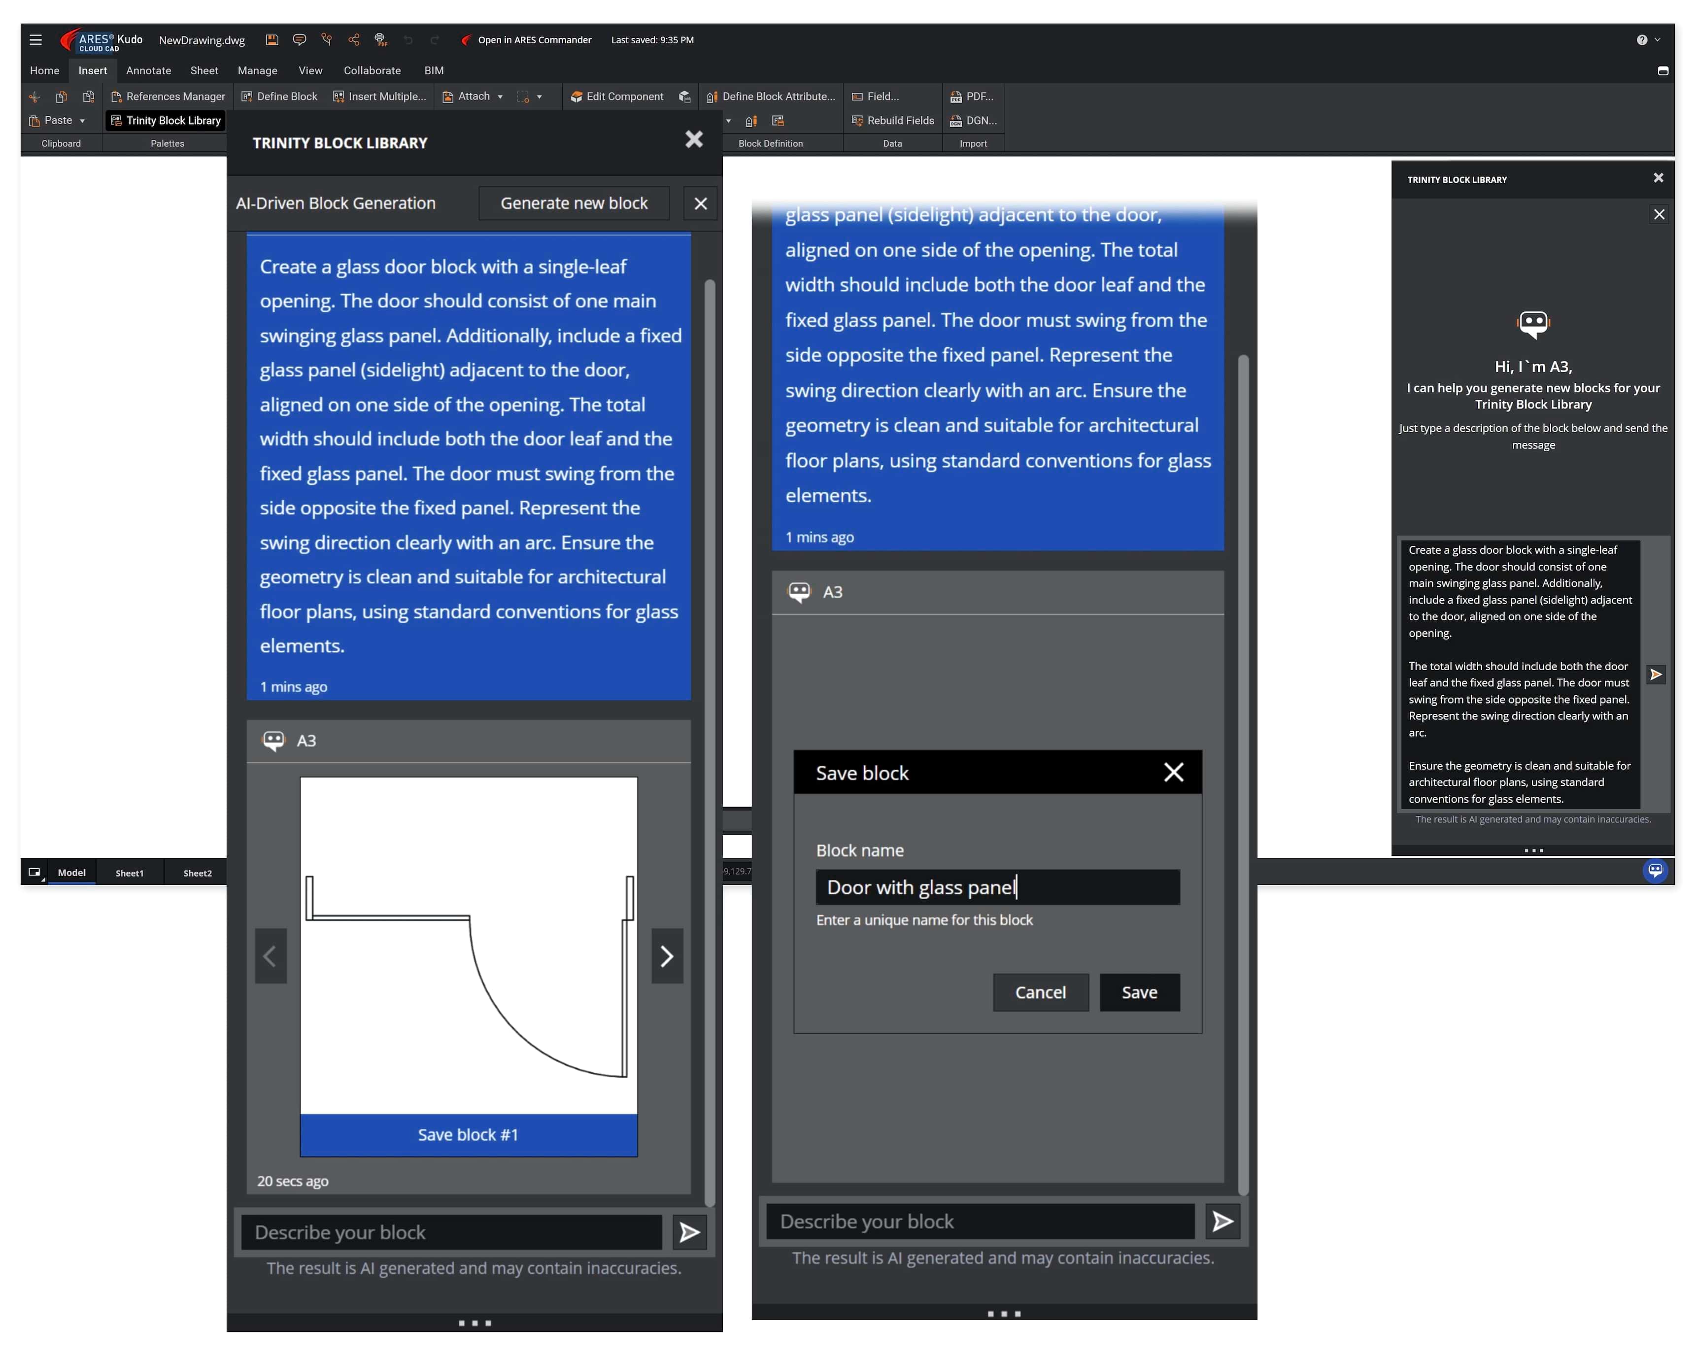The width and height of the screenshot is (1697, 1356).
Task: Switch to the Sheet1 layout tab
Action: point(129,873)
